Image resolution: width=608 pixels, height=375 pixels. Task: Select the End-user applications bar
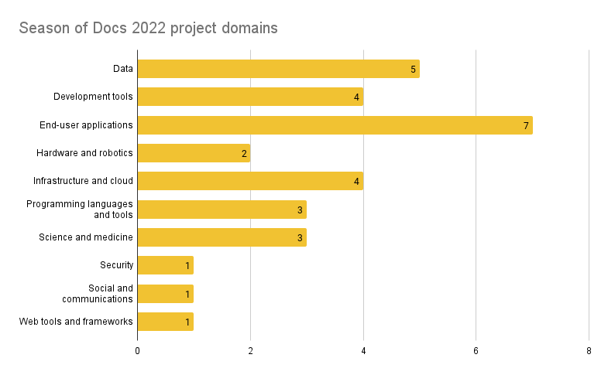tap(334, 125)
